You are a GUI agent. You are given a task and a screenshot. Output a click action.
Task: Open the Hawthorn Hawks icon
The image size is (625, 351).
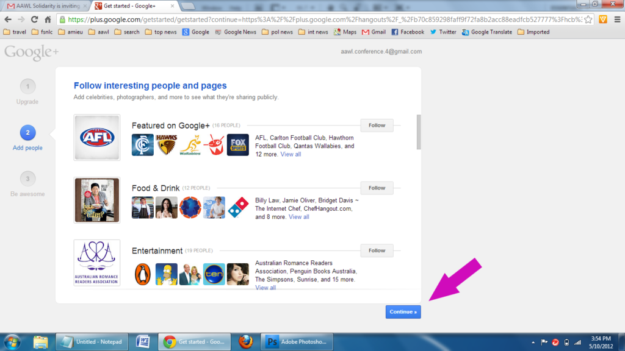tap(166, 145)
